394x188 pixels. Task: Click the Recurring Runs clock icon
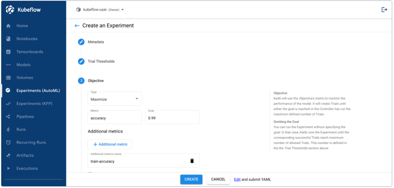click(8, 142)
